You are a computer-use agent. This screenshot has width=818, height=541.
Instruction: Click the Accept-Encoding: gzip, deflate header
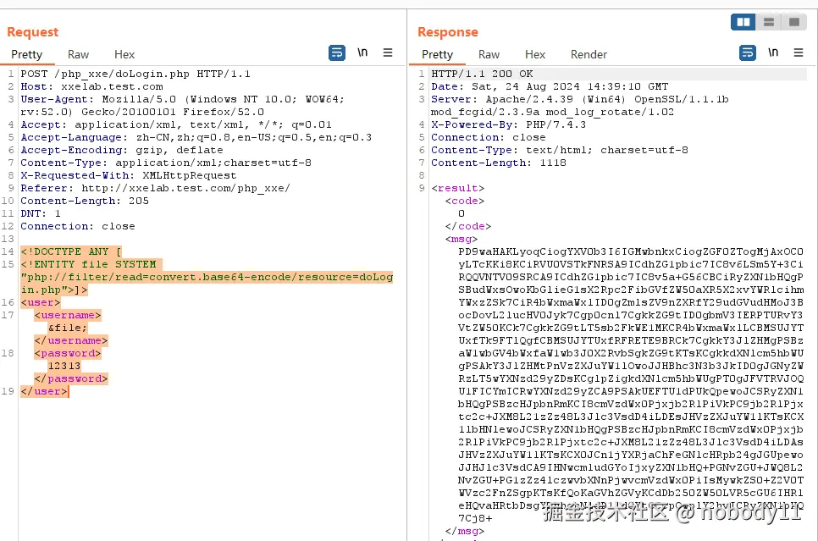coord(122,150)
